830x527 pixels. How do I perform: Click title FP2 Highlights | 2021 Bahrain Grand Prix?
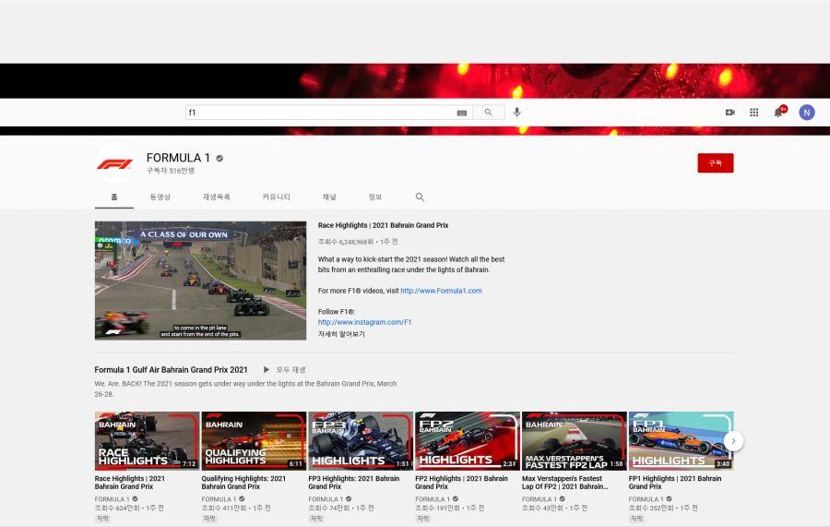coord(462,483)
